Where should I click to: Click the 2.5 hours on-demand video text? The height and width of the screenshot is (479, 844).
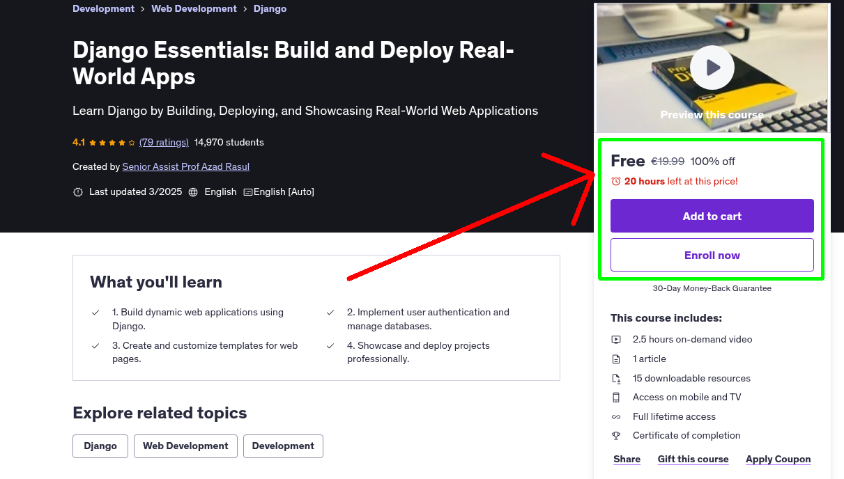point(692,340)
